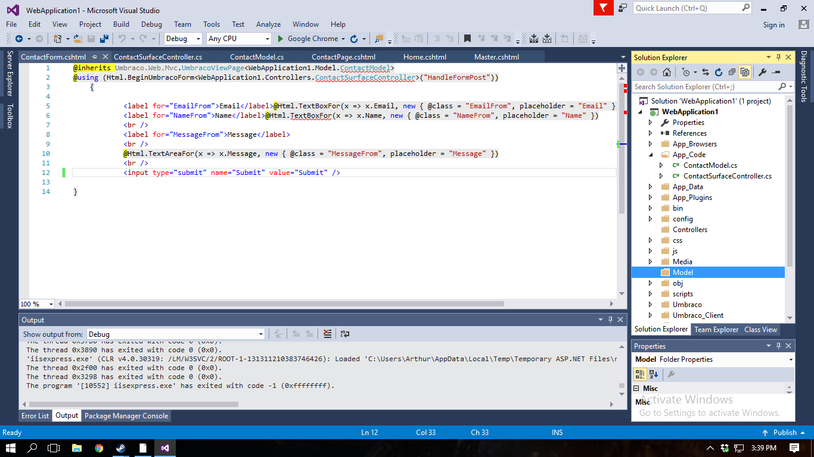The image size is (814, 457).
Task: Start debugging with Google Chrome button
Action: (x=307, y=39)
